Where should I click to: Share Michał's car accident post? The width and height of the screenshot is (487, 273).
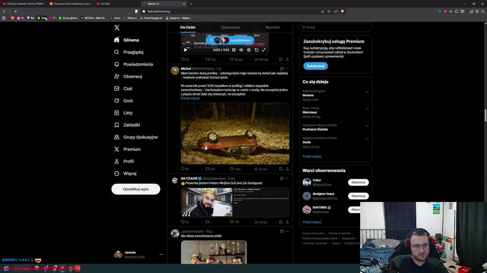tap(287, 169)
